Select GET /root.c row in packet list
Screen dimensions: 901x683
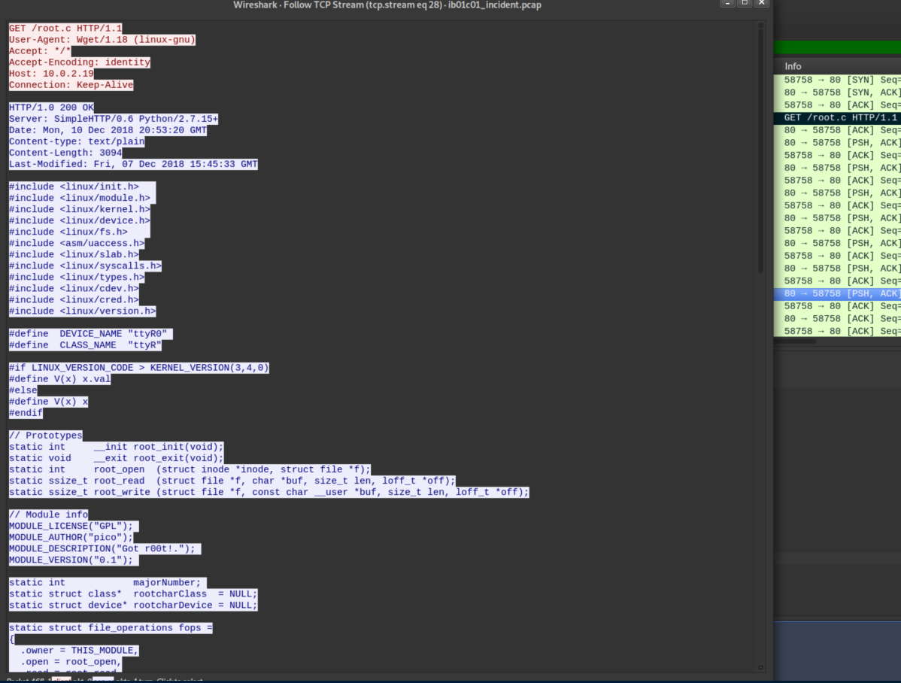[x=837, y=117]
